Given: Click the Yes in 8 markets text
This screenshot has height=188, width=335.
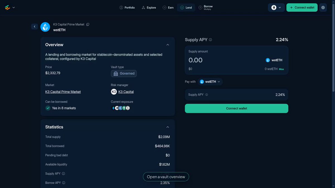Looking at the screenshot, I should (x=64, y=108).
